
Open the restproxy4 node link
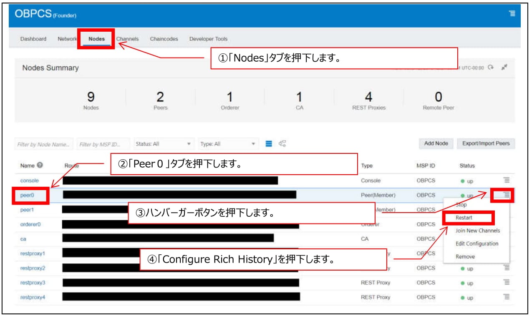pyautogui.click(x=33, y=297)
